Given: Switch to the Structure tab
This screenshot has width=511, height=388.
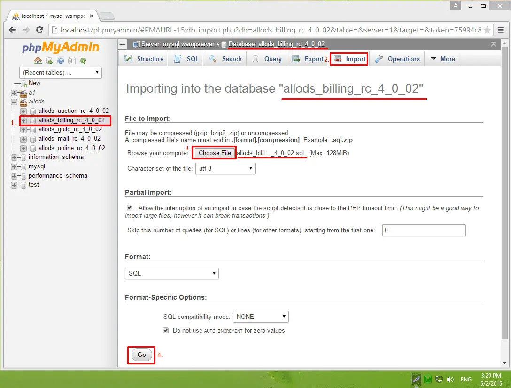Looking at the screenshot, I should tap(144, 59).
